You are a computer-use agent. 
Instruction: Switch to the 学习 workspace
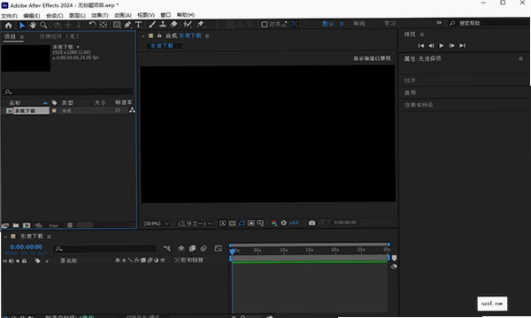(x=389, y=23)
